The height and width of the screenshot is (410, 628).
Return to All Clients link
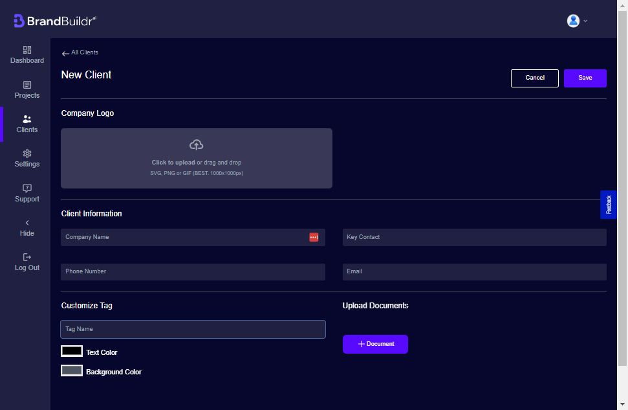[x=85, y=52]
